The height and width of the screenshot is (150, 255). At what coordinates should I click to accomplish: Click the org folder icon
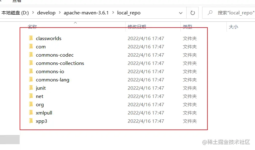tap(31, 104)
